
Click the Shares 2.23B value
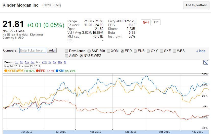(131, 29)
